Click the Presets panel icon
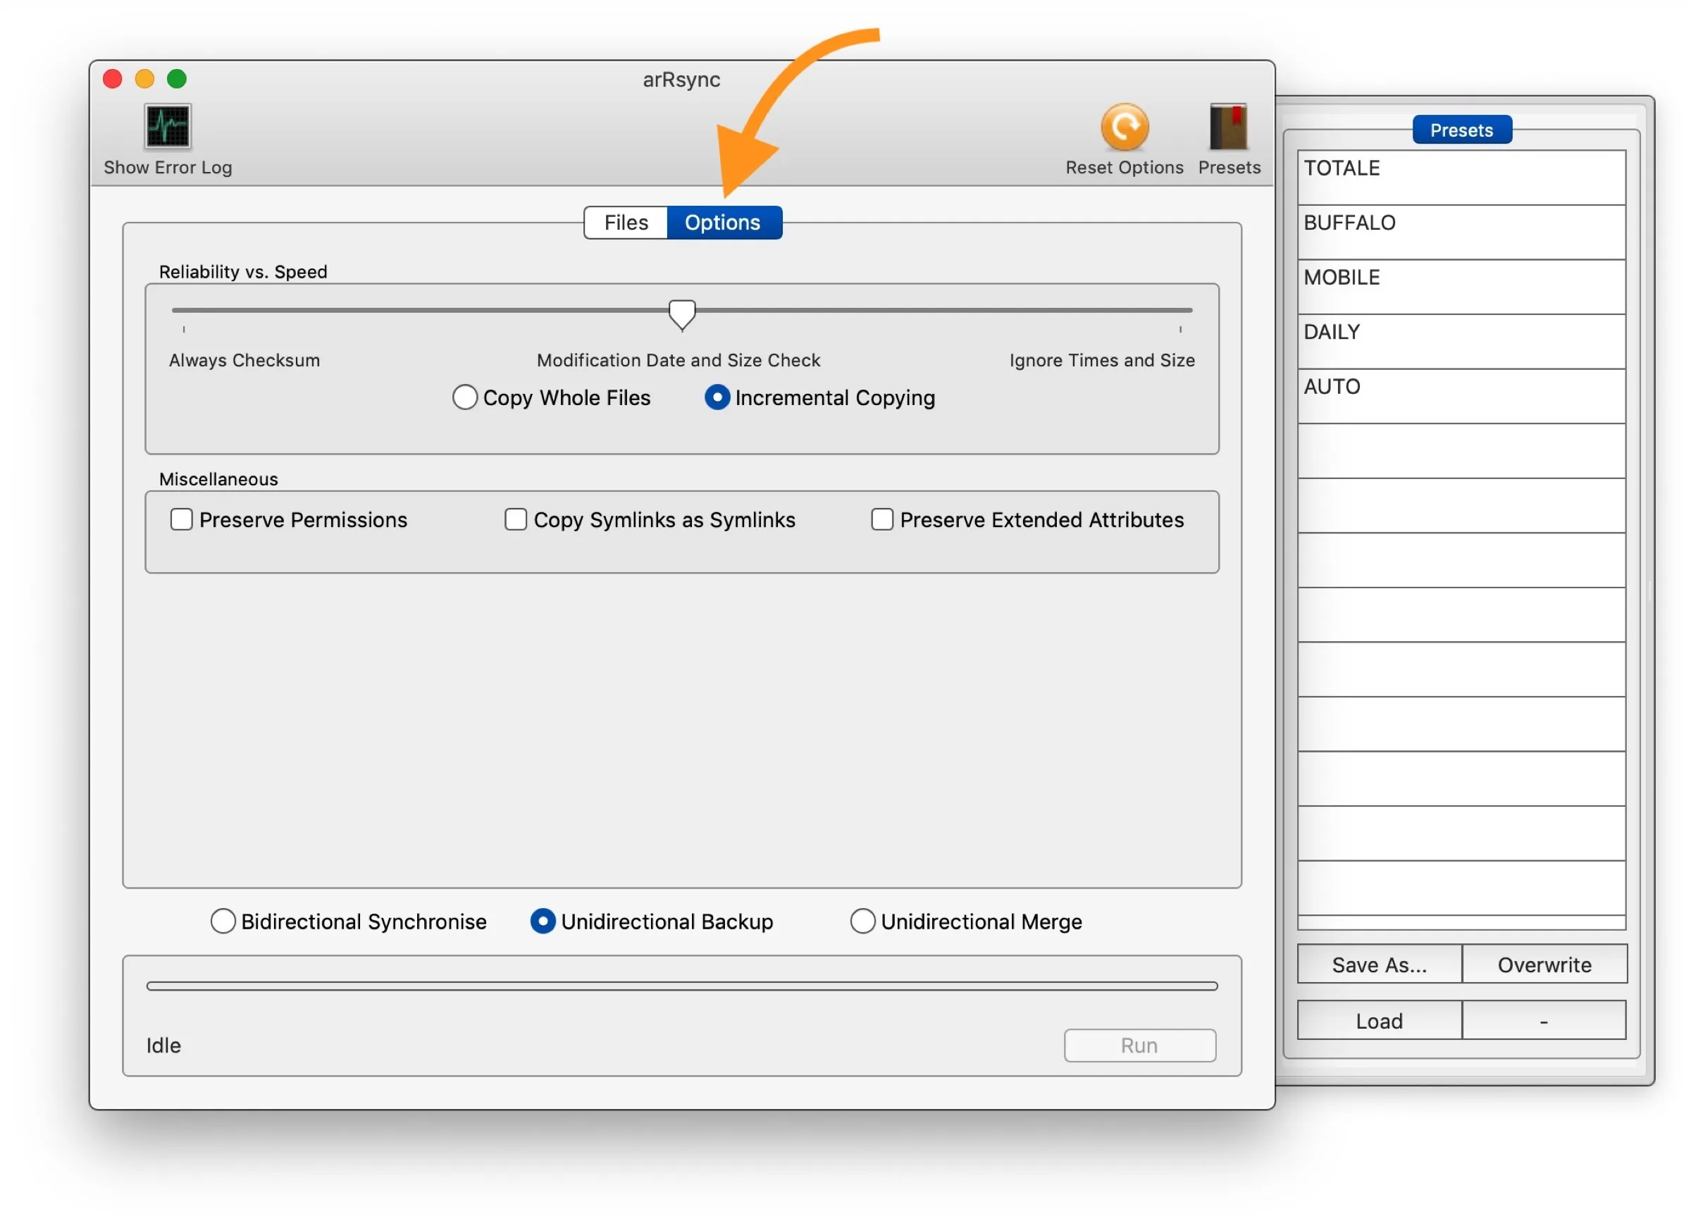This screenshot has width=1691, height=1228. [1230, 128]
